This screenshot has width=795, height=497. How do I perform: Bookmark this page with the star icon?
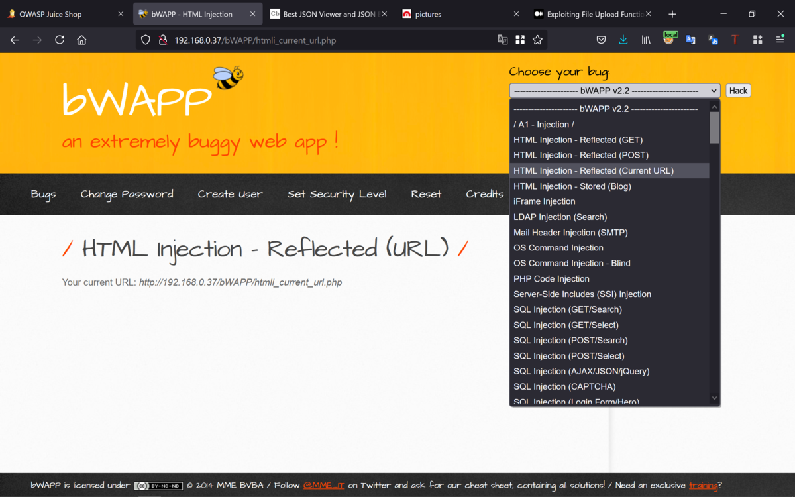tap(537, 40)
